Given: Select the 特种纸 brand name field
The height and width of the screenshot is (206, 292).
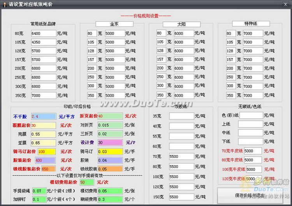Looking at the screenshot, I should 250,24.
